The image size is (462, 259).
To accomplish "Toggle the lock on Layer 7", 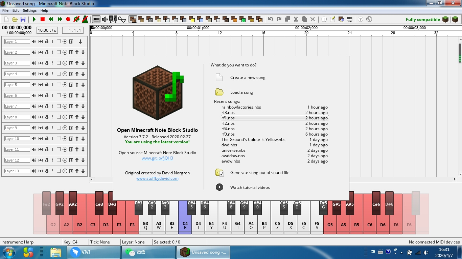I will click(47, 106).
